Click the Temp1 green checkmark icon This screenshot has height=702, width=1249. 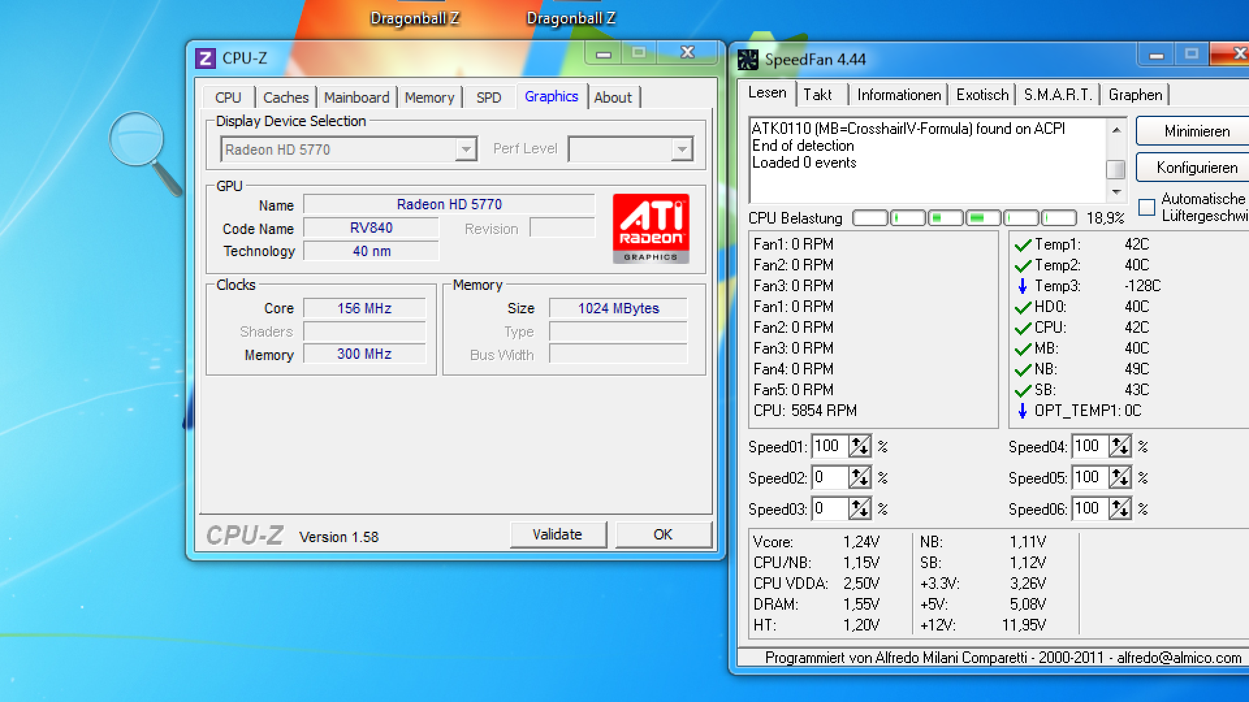coord(1023,245)
